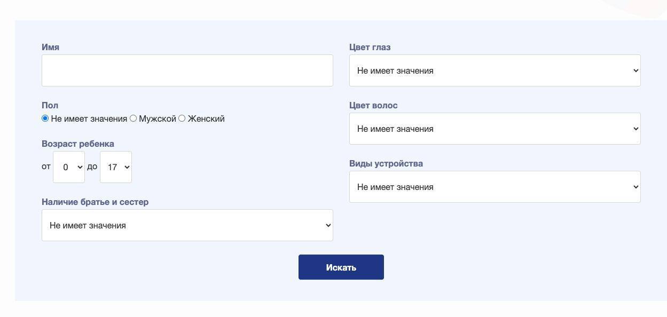Choose the Мужской radio option
This screenshot has height=317, width=667.
point(133,118)
